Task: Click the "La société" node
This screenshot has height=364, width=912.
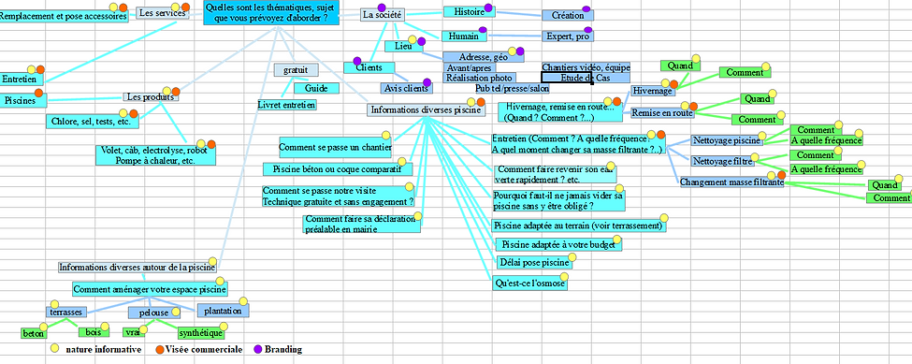Action: click(x=383, y=15)
